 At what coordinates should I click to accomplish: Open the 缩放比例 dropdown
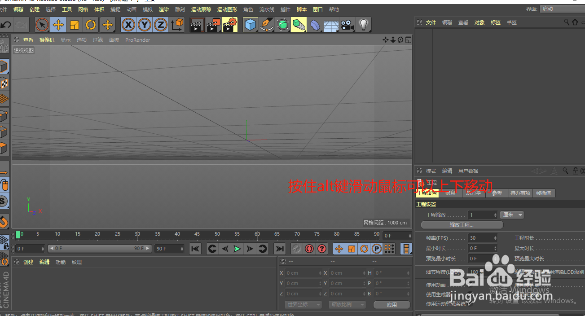347,305
